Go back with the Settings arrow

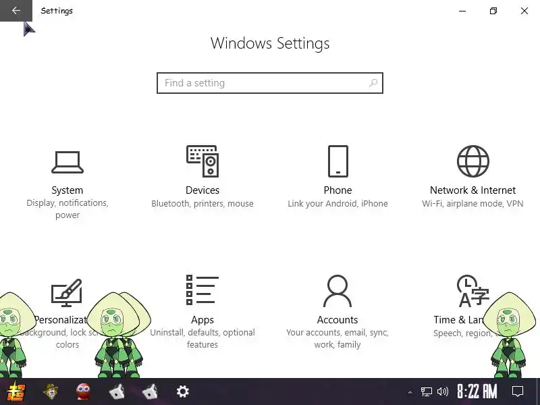pyautogui.click(x=16, y=11)
